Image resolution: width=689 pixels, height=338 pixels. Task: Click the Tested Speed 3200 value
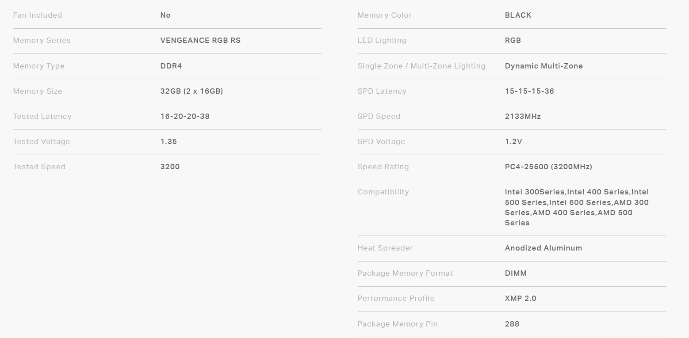tap(170, 167)
